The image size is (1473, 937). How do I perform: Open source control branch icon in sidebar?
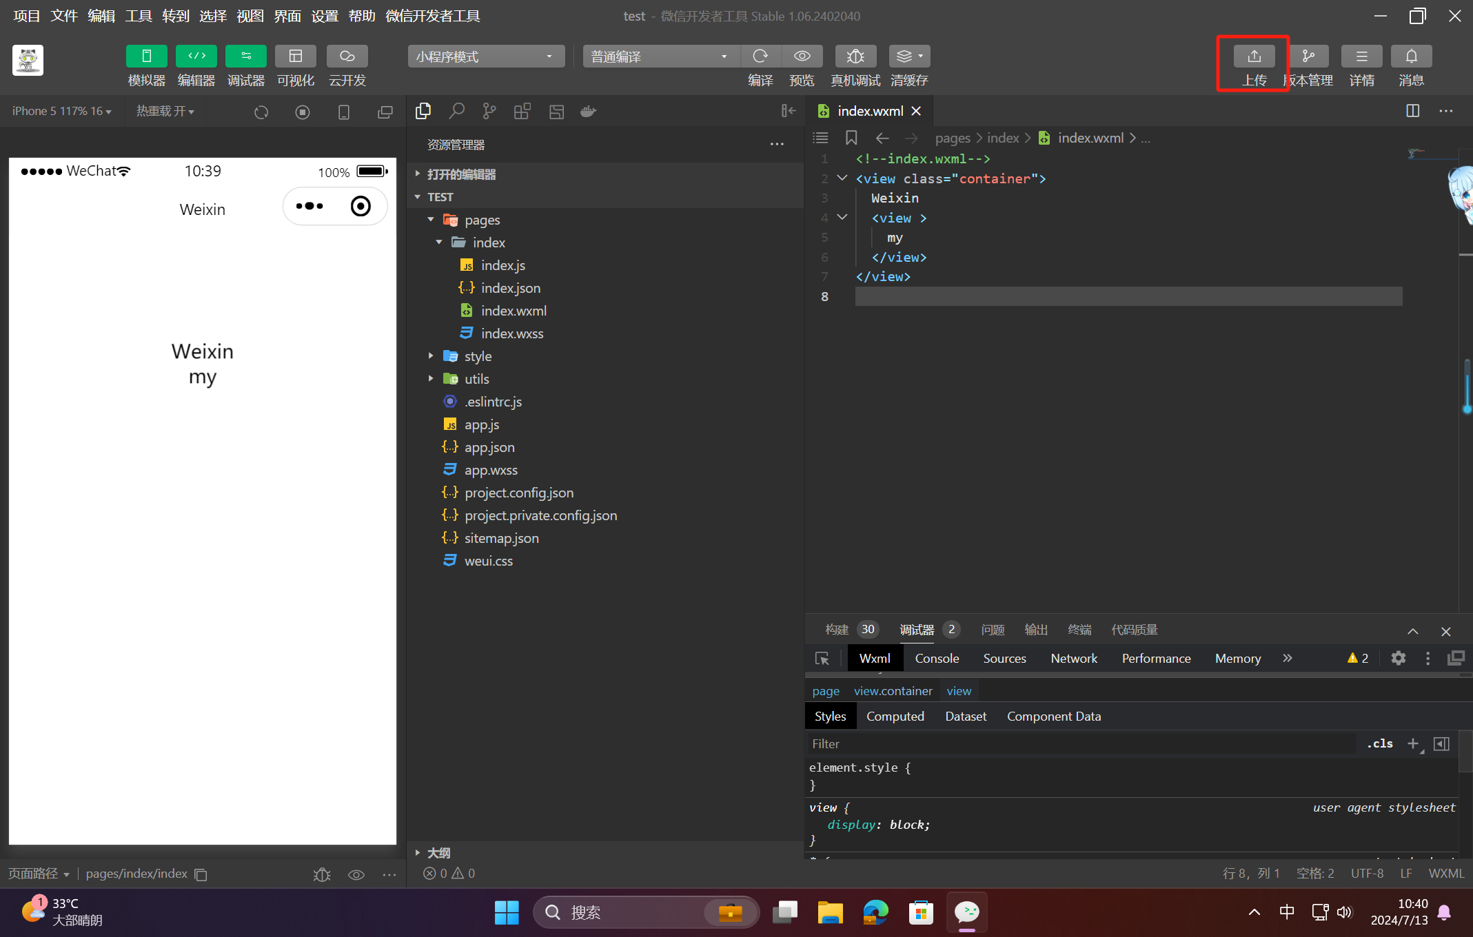tap(489, 111)
